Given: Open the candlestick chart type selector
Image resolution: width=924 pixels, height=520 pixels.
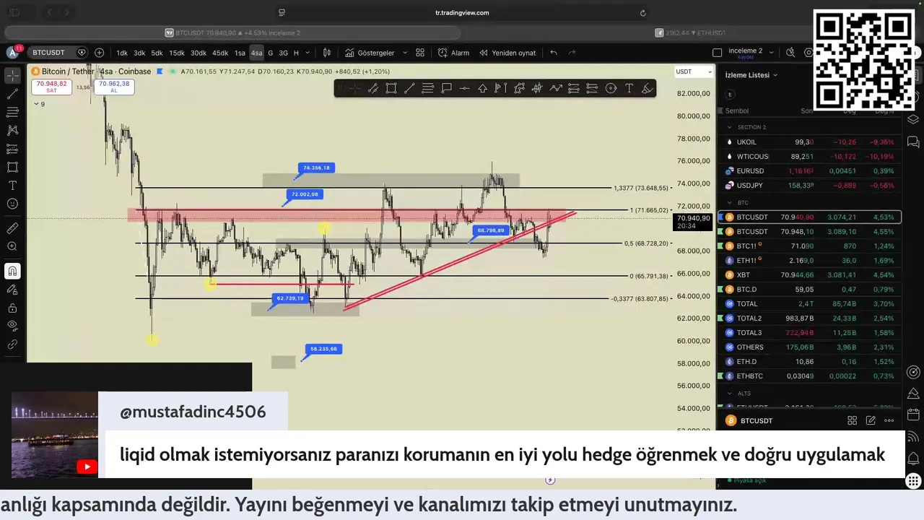Looking at the screenshot, I should 327,53.
